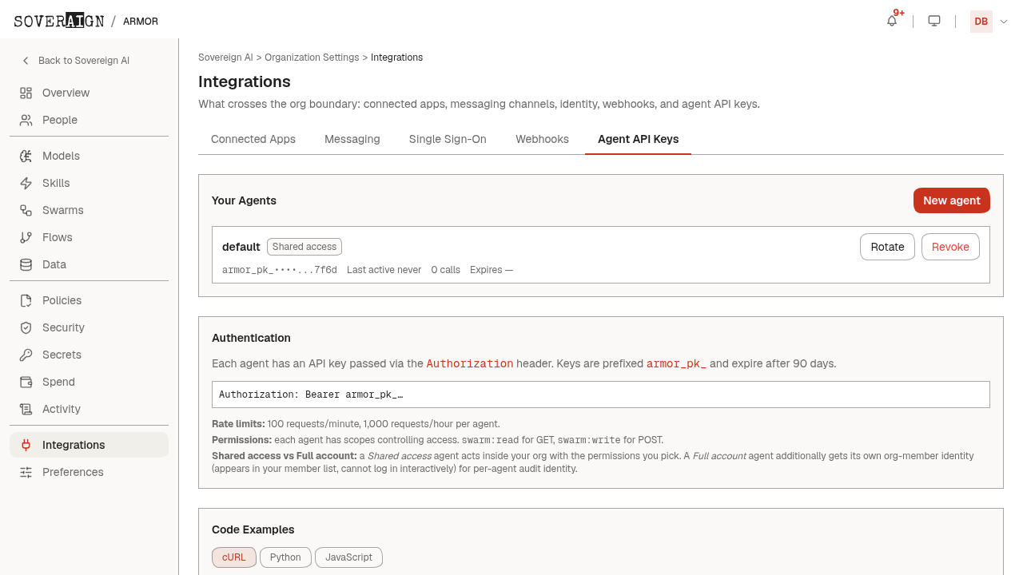
Task: Open the Webhooks tab
Action: coord(542,139)
